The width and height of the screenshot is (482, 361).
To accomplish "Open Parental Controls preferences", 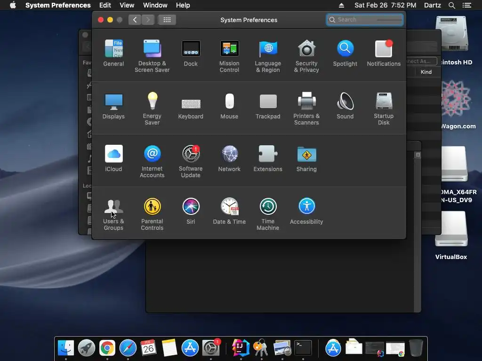I will 152,214.
